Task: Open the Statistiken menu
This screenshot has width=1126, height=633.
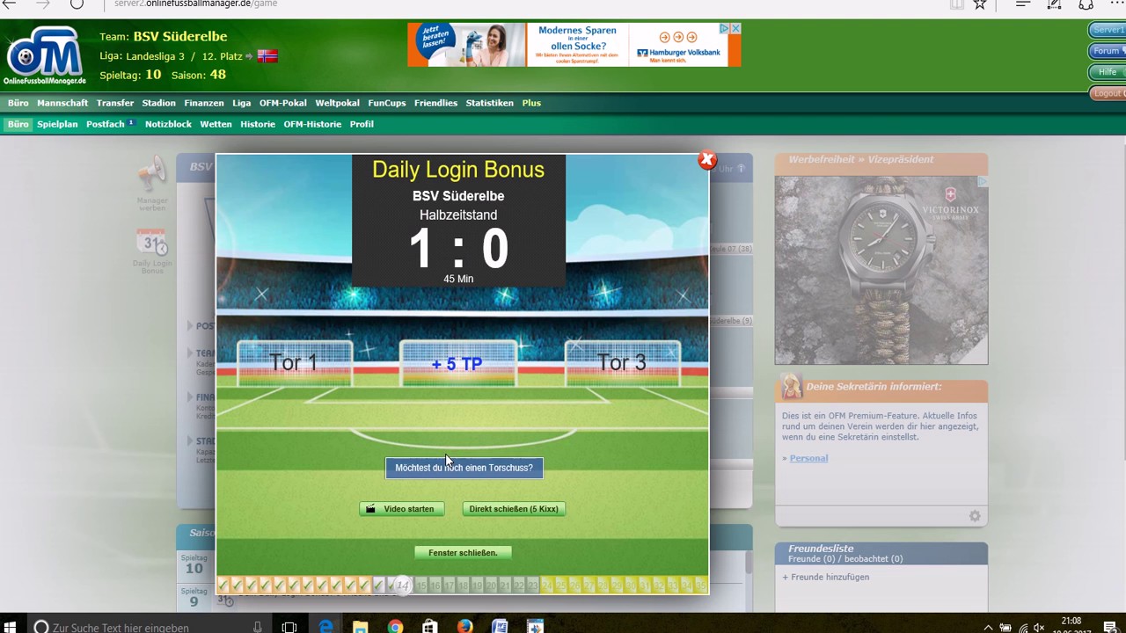Action: click(x=490, y=103)
